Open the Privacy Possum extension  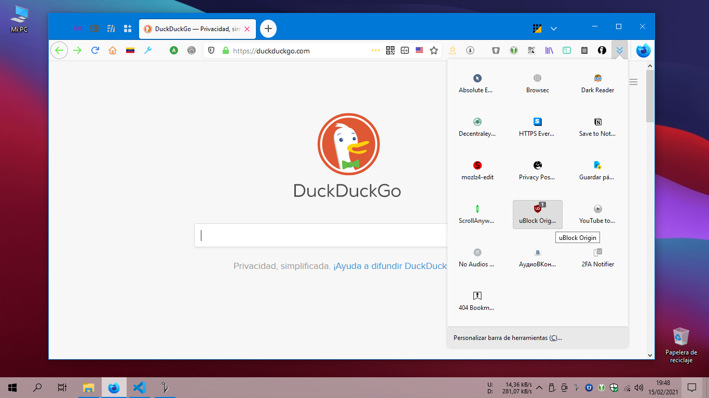coord(538,170)
